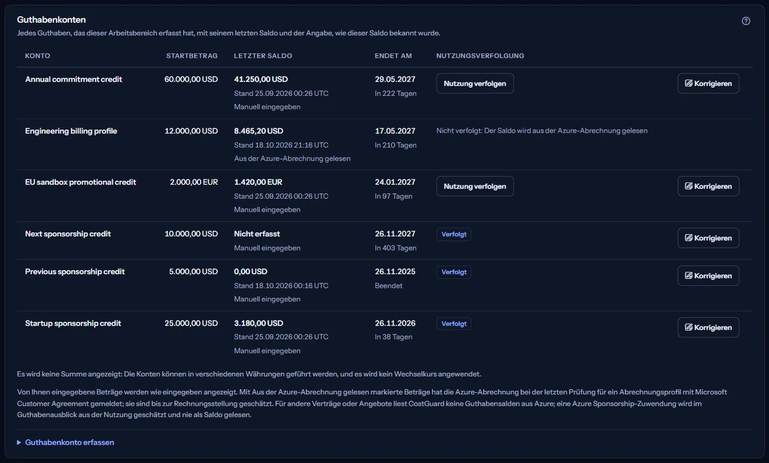Select the Annual commitment credit account name
Image resolution: width=769 pixels, height=463 pixels.
(74, 80)
